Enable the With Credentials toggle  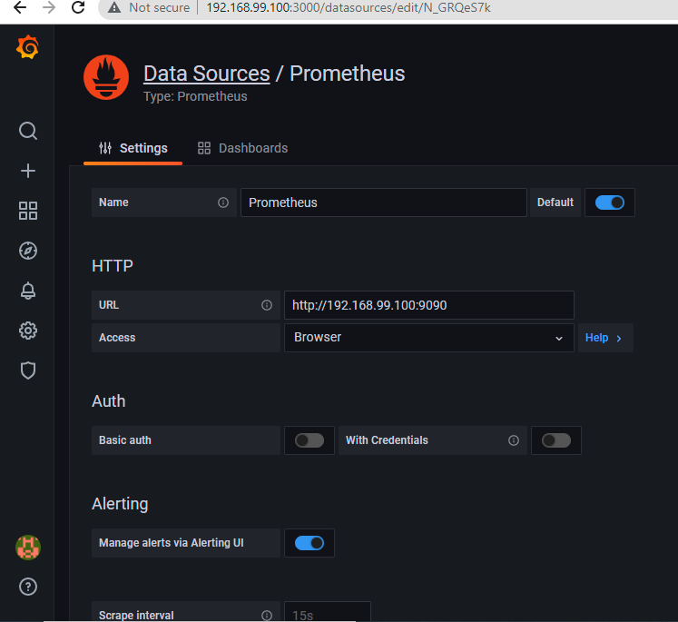point(555,440)
